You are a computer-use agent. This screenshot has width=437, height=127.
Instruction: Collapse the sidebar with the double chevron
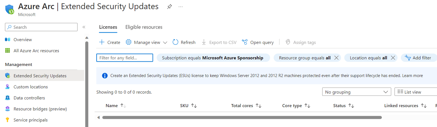[x=84, y=27]
